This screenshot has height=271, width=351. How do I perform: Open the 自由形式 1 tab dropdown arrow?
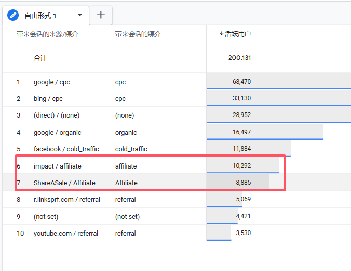[79, 15]
